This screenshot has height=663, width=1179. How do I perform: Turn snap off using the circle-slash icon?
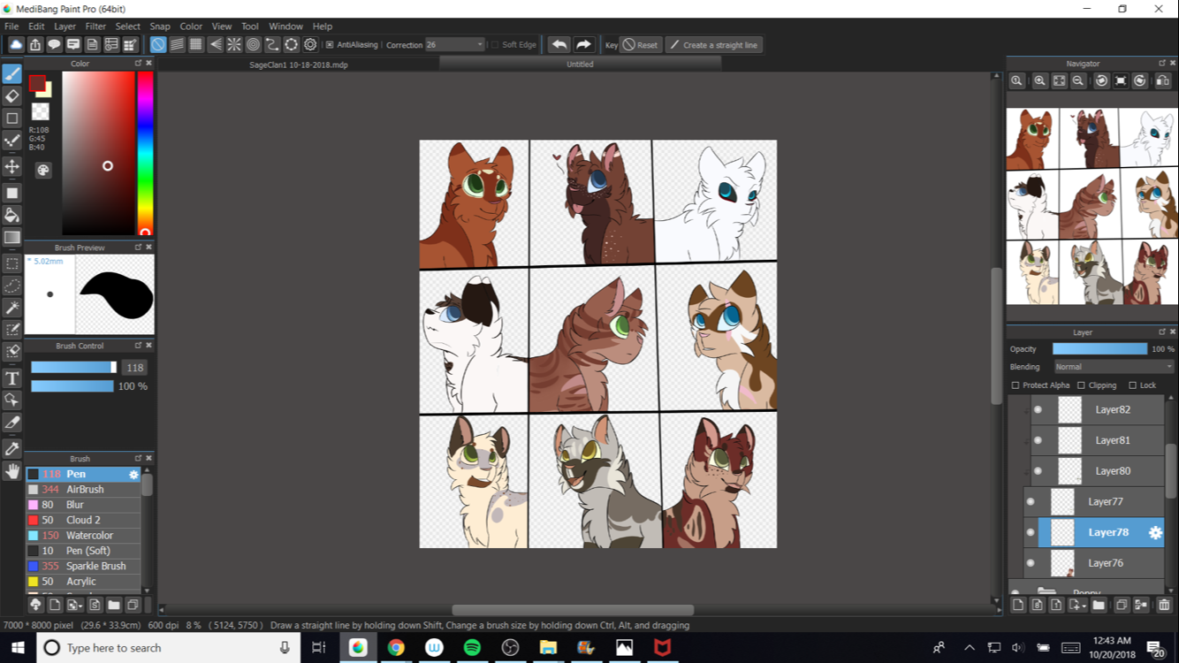157,44
